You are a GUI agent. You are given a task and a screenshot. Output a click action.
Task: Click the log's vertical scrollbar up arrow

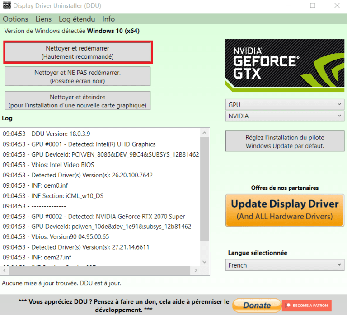click(204, 133)
